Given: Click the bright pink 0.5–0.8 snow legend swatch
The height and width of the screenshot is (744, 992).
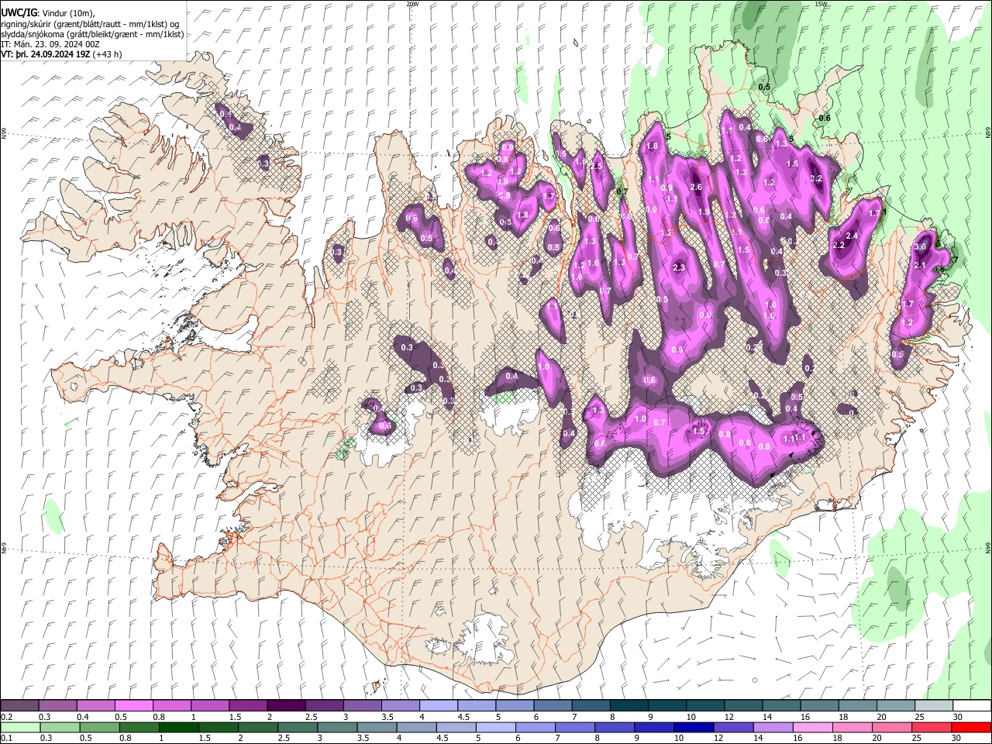Looking at the screenshot, I should point(133,706).
